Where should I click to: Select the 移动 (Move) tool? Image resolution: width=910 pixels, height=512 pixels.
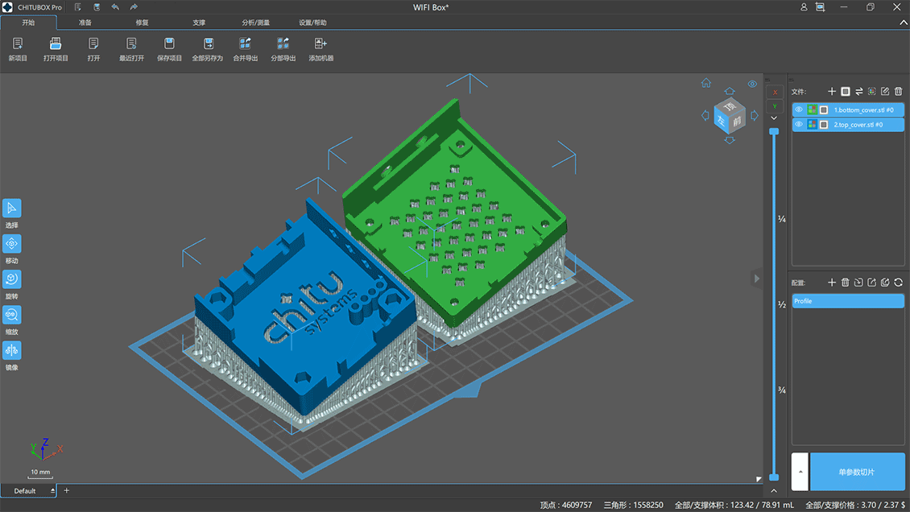12,244
